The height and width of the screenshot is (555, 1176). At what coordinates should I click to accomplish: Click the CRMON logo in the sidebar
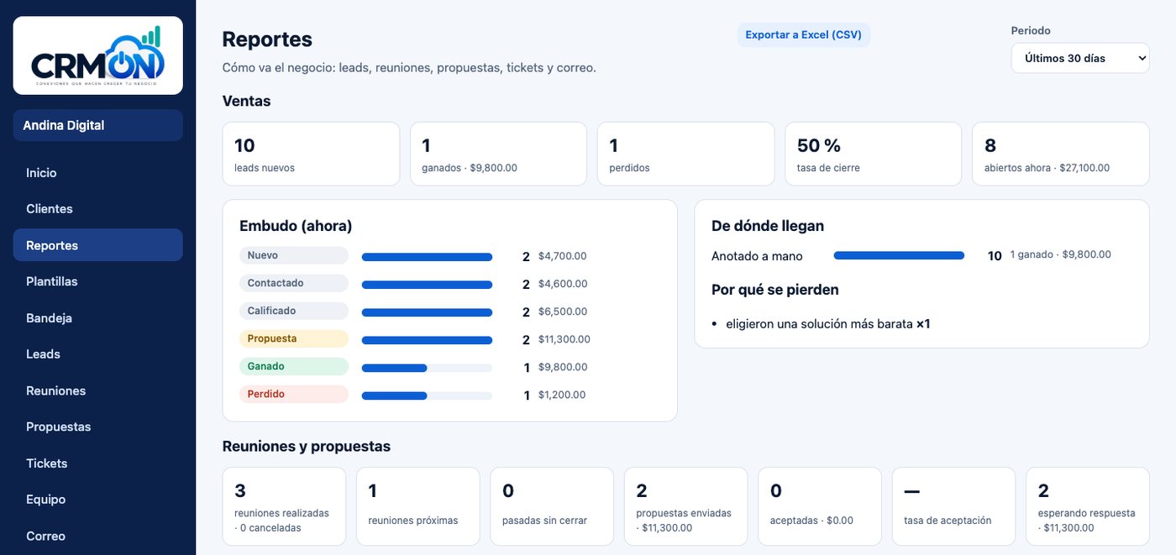tap(97, 55)
